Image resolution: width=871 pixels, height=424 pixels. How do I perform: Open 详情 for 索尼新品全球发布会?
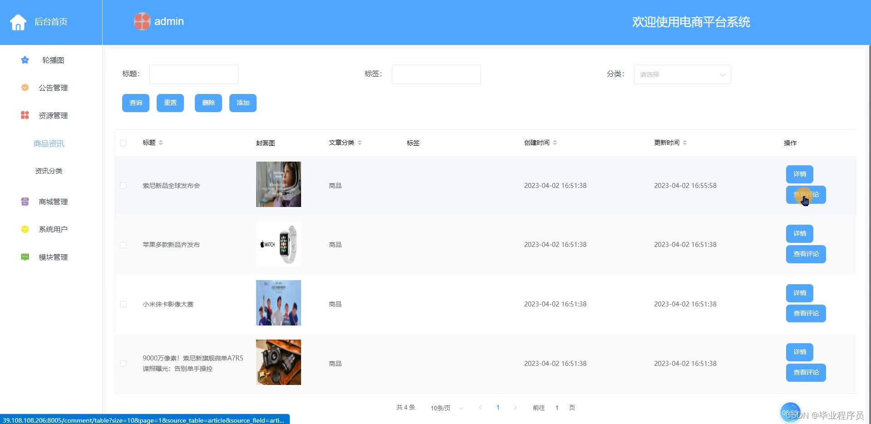click(x=800, y=174)
